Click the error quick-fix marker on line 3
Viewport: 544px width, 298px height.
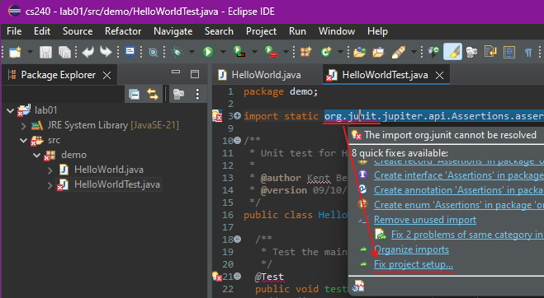217,115
